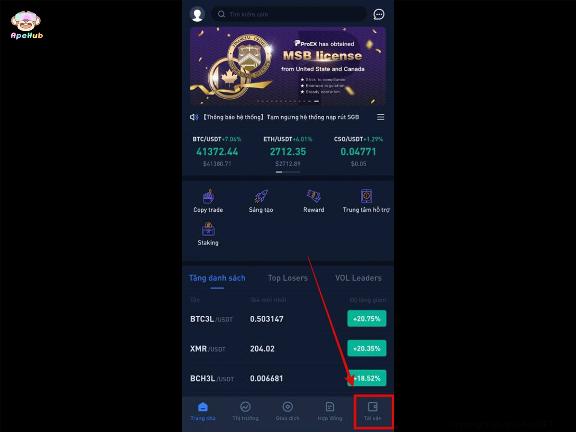Viewport: 576px width, 432px height.
Task: Tap the announcement speaker icon
Action: (194, 117)
